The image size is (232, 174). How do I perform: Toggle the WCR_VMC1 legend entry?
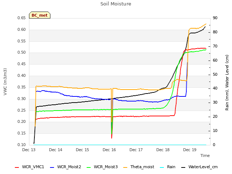point(29,167)
